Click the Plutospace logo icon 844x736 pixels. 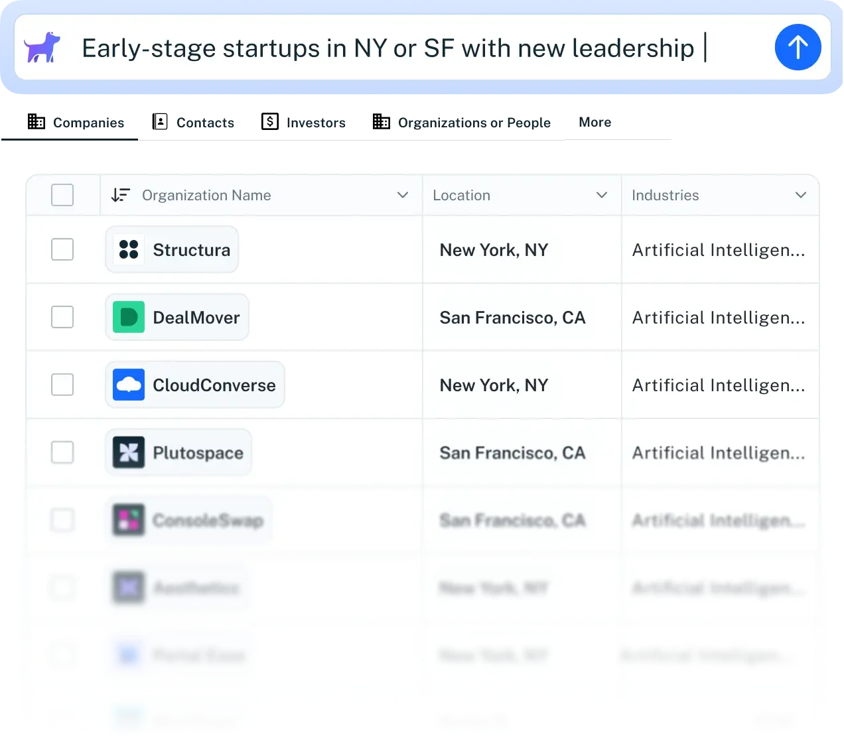pyautogui.click(x=129, y=452)
